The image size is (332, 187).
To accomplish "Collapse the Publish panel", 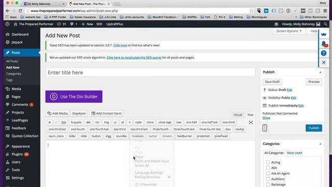I will click(x=320, y=72).
